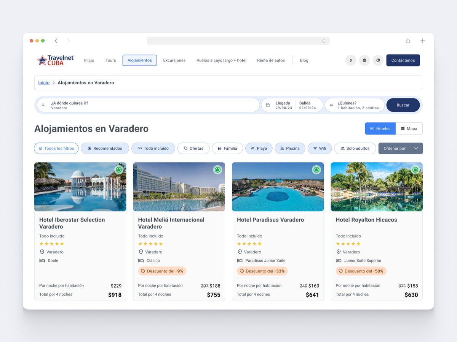The height and width of the screenshot is (342, 457).
Task: Click recommended badge on Iberostar Selection photo
Action: (119, 170)
